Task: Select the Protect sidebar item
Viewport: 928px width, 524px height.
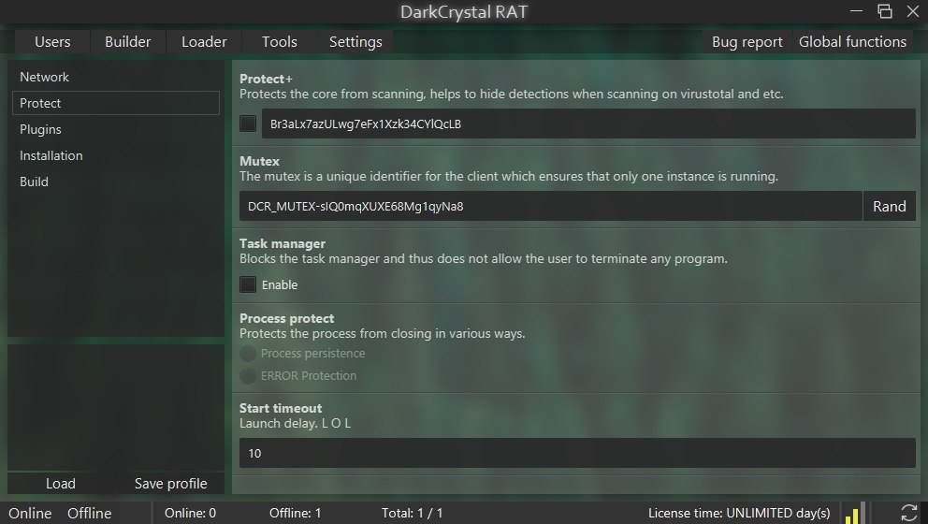Action: tap(116, 103)
